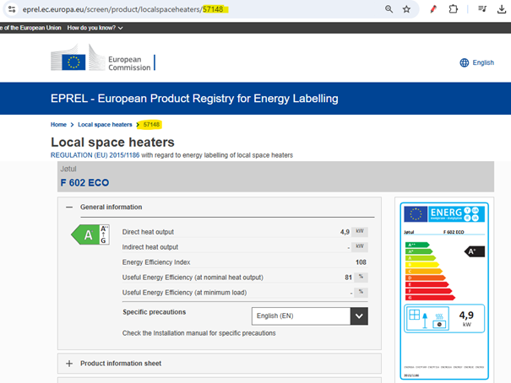Screen dimensions: 511x383
Task: Open the browser extensions puzzle icon
Action: click(454, 8)
